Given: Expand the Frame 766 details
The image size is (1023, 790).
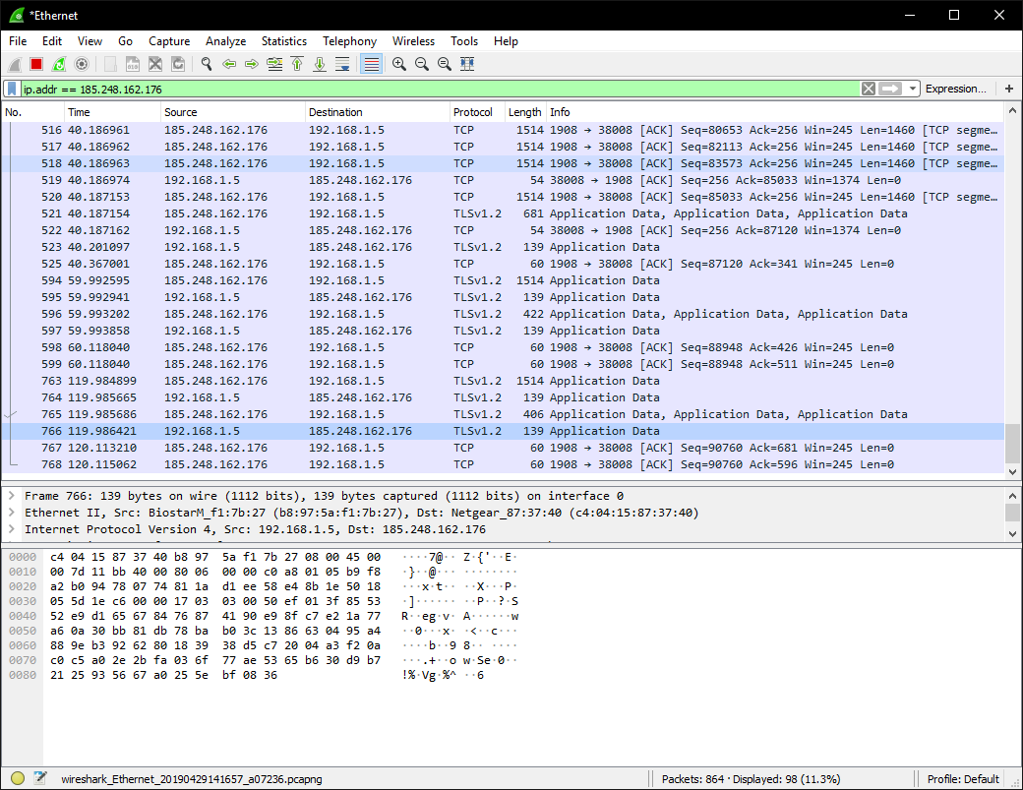Looking at the screenshot, I should point(12,496).
